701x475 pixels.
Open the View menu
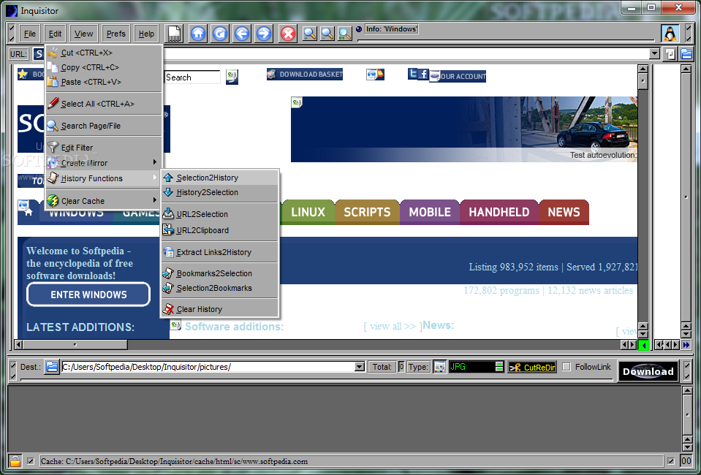[83, 34]
